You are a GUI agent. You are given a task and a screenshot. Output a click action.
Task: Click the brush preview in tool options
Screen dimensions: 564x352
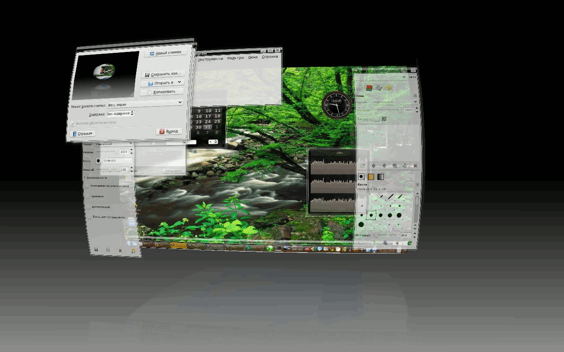98,161
